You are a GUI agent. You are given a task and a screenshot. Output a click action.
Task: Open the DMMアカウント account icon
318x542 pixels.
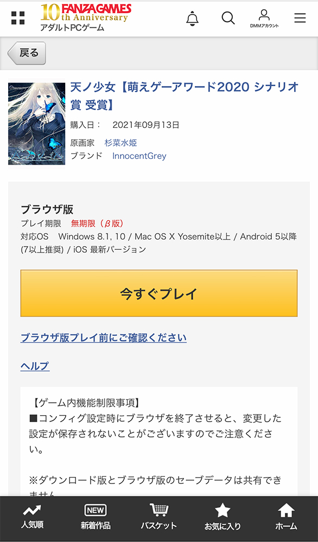264,18
